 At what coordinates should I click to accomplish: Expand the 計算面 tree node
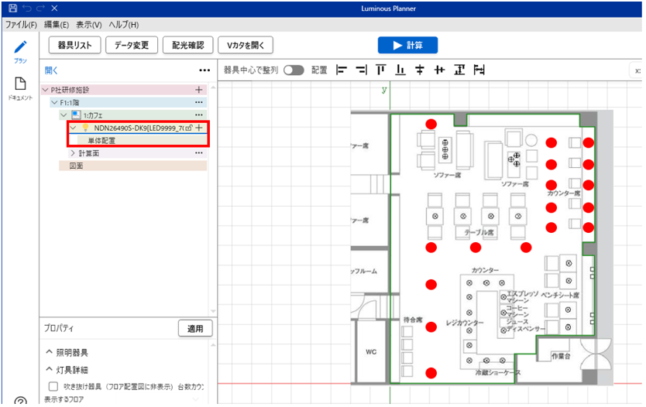(74, 153)
